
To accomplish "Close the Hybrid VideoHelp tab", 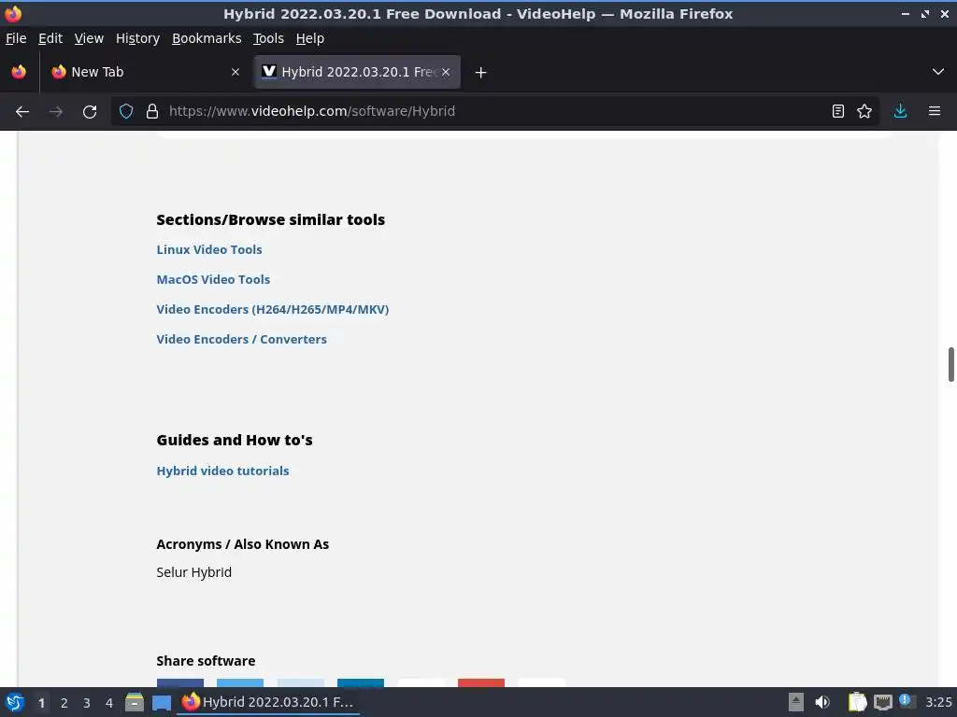I will tap(446, 72).
